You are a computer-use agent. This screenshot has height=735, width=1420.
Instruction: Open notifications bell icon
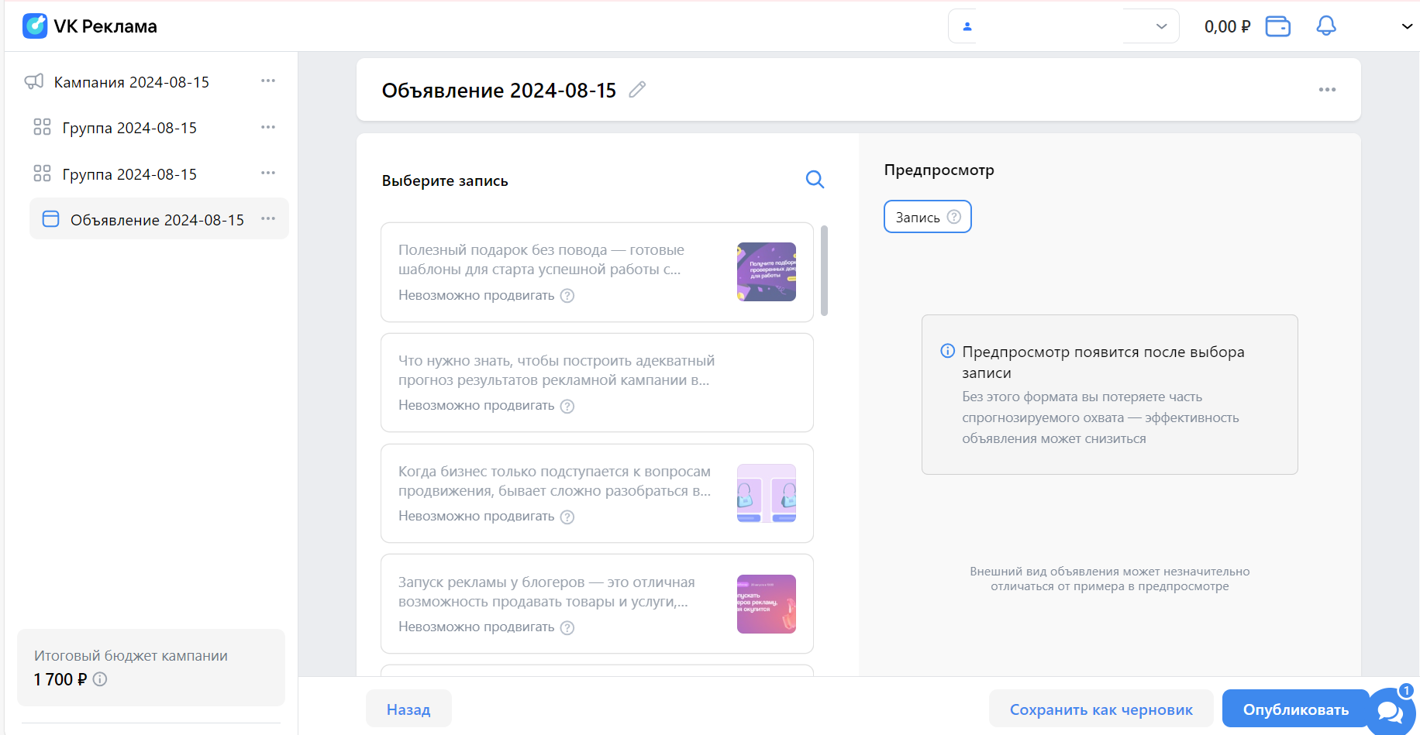point(1326,26)
